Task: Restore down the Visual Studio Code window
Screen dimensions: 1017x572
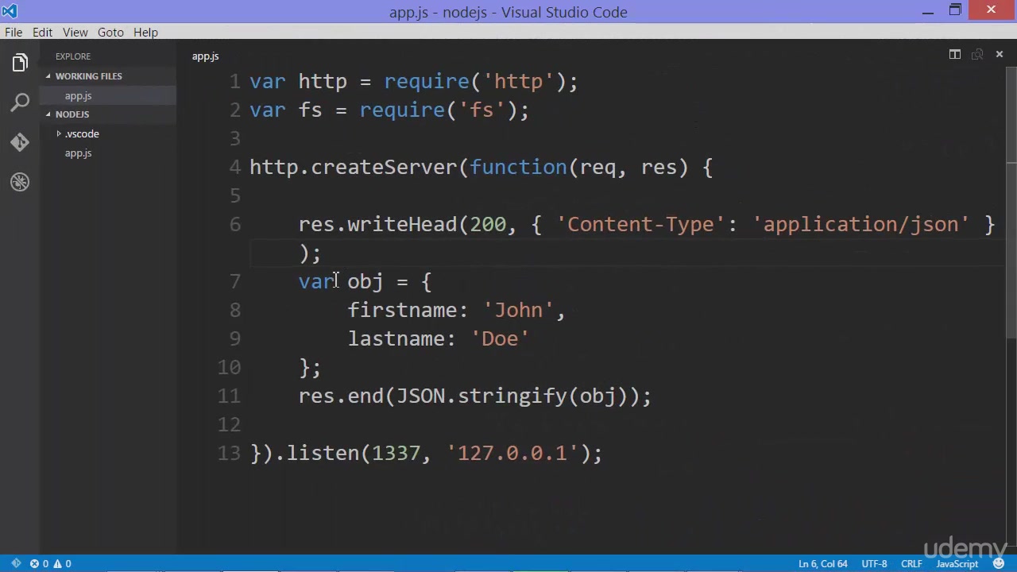Action: pyautogui.click(x=956, y=11)
